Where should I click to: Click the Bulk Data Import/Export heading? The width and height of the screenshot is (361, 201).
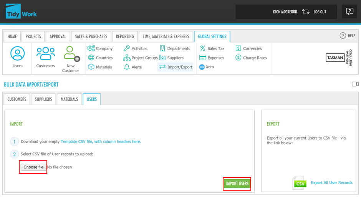[x=31, y=85]
